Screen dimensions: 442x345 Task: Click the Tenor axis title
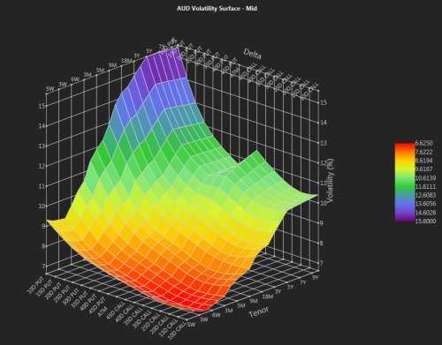(259, 311)
